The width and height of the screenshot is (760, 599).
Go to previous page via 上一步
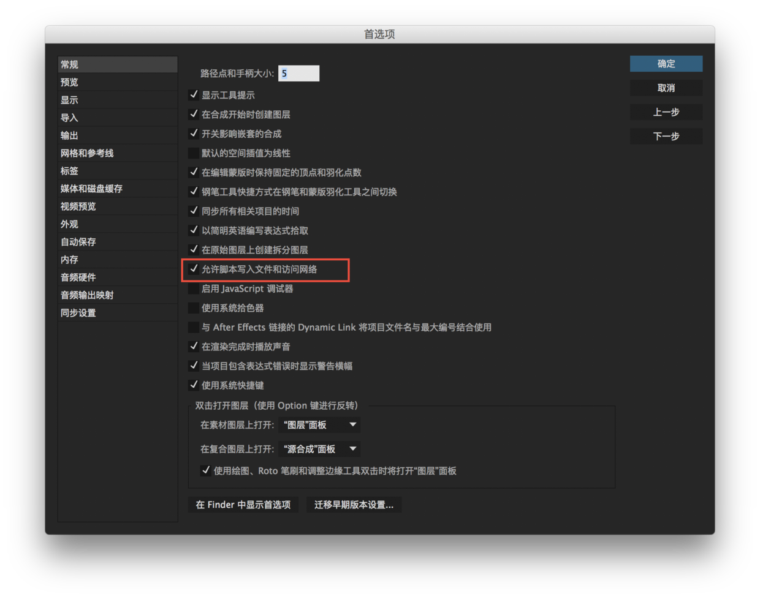click(x=666, y=112)
